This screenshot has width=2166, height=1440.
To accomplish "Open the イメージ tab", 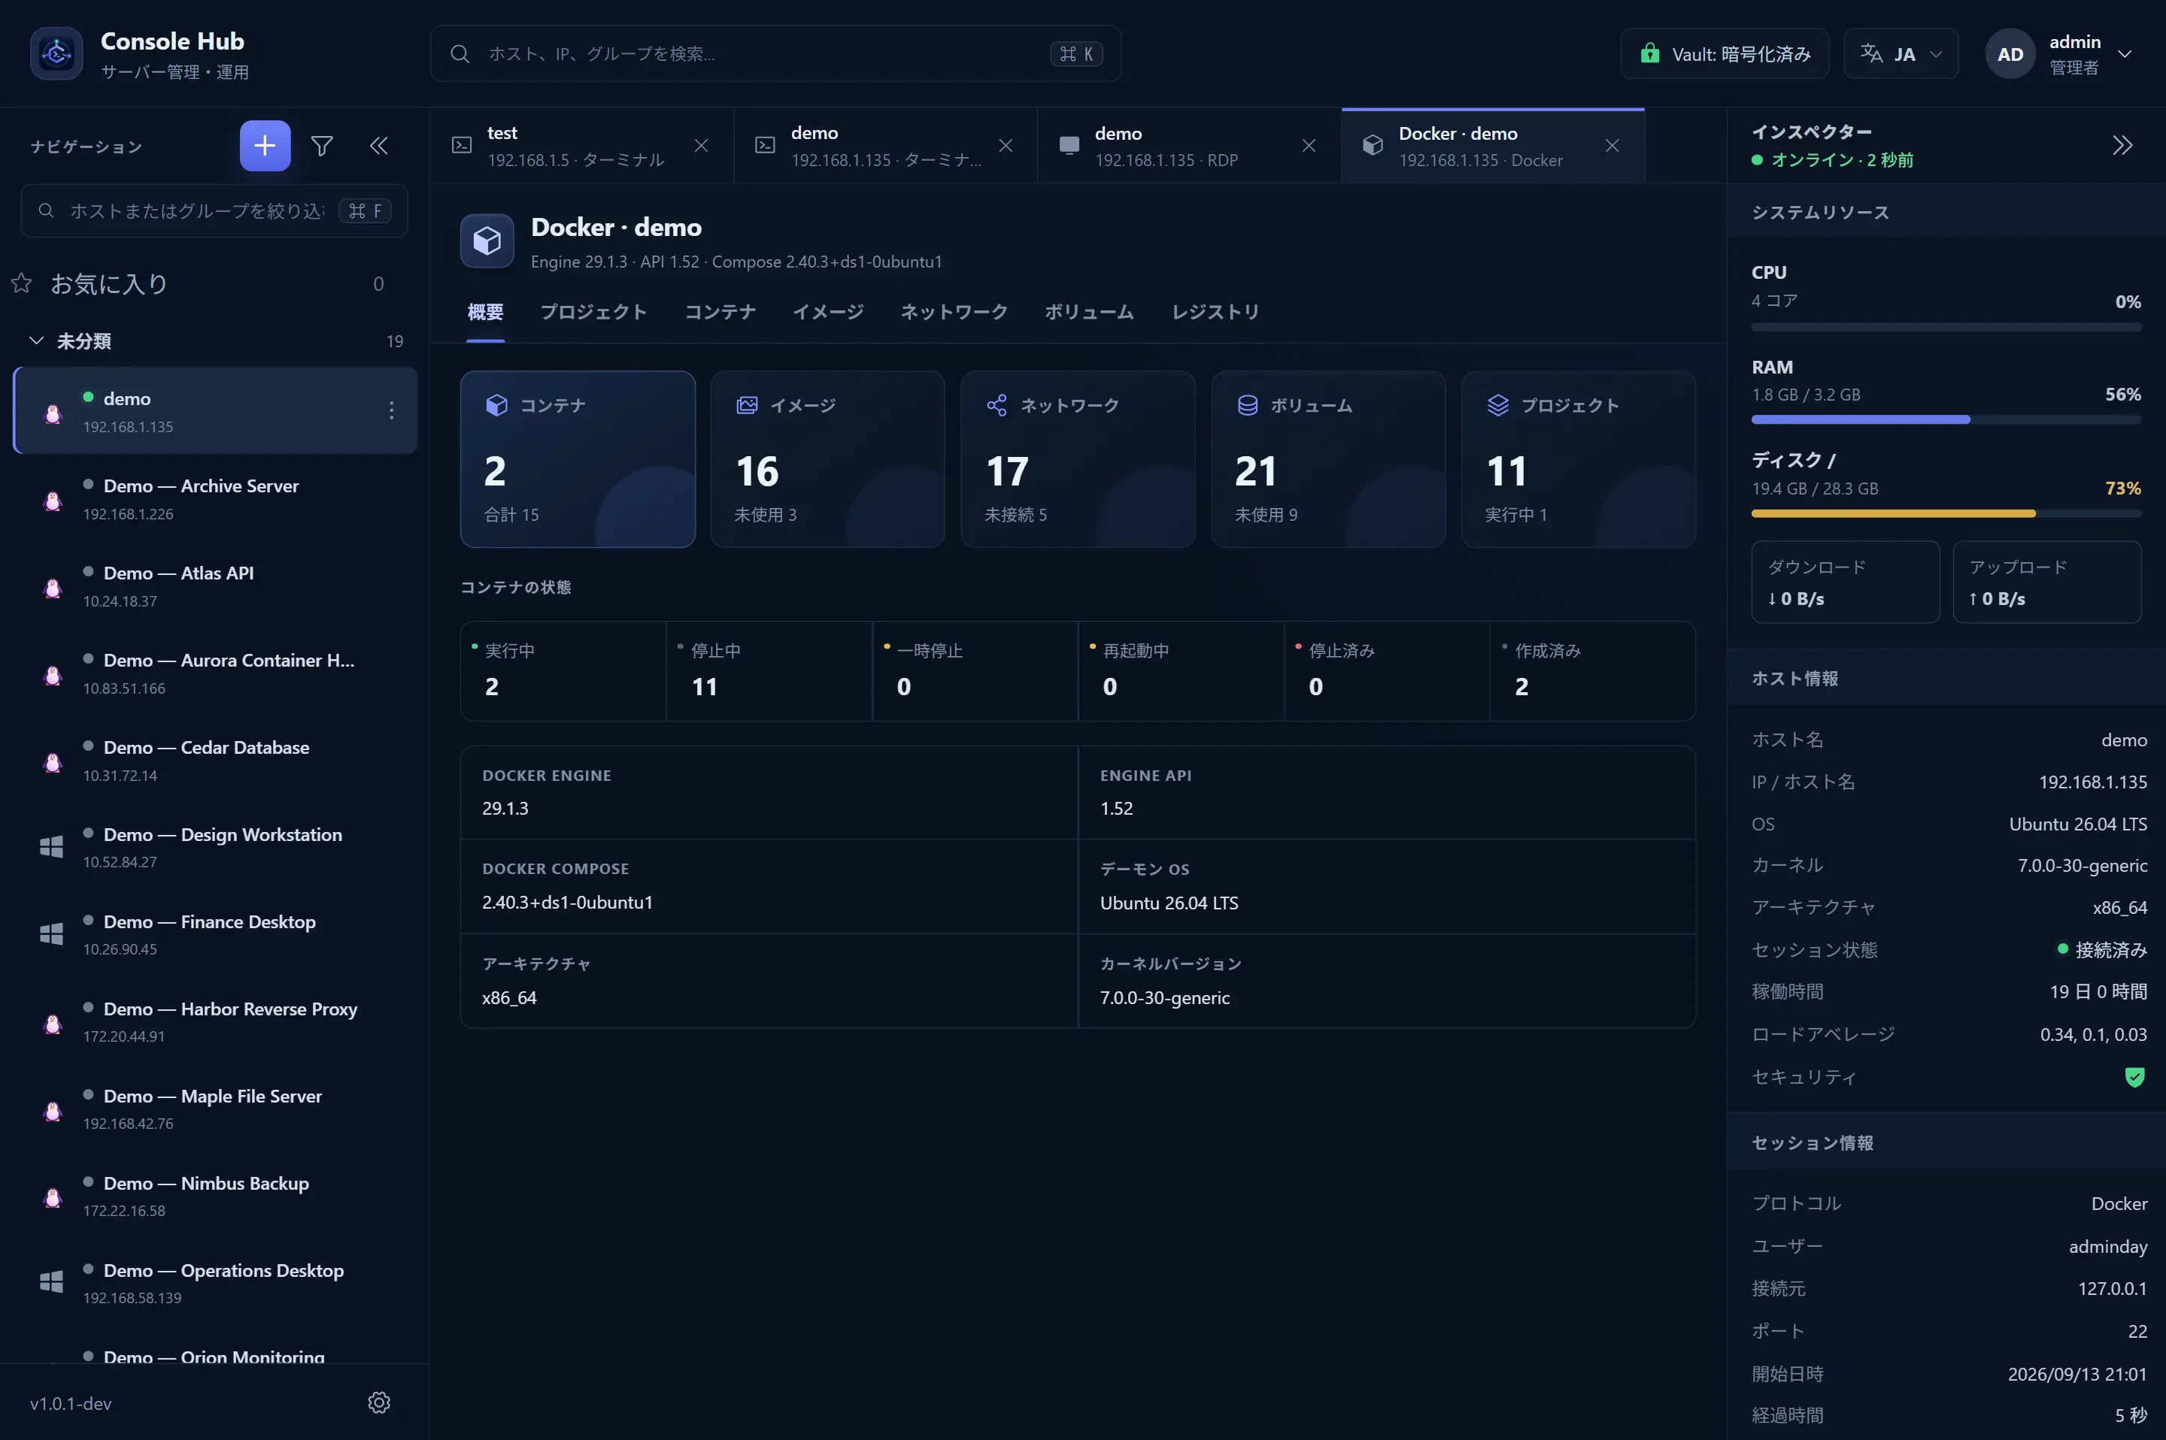I will pos(828,312).
